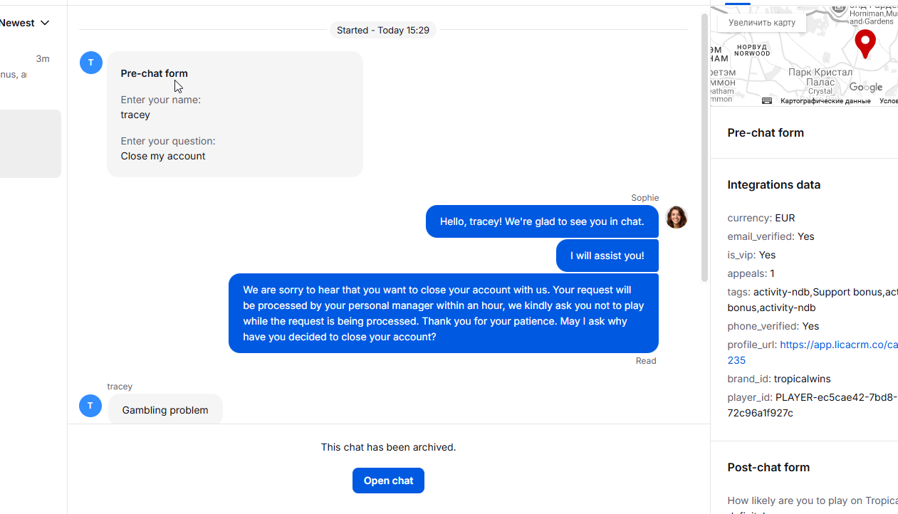Select the highlighted chat list item
898x514 pixels.
[x=30, y=144]
